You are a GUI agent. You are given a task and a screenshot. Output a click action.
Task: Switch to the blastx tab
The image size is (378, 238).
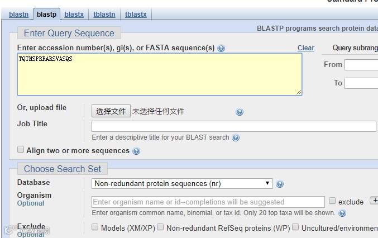tap(74, 15)
